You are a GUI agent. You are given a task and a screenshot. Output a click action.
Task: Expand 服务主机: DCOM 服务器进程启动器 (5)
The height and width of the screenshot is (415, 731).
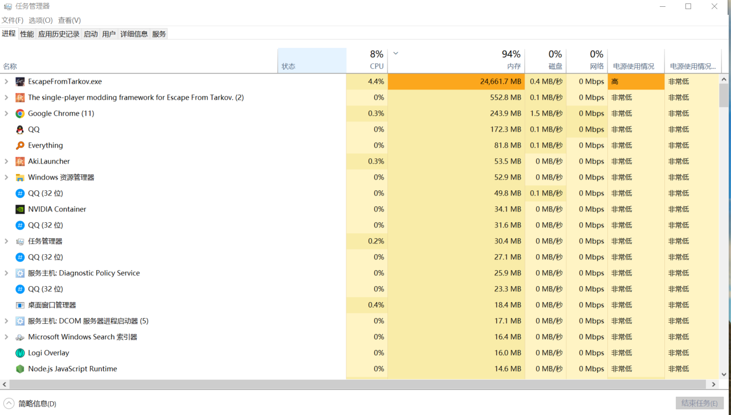pyautogui.click(x=6, y=321)
